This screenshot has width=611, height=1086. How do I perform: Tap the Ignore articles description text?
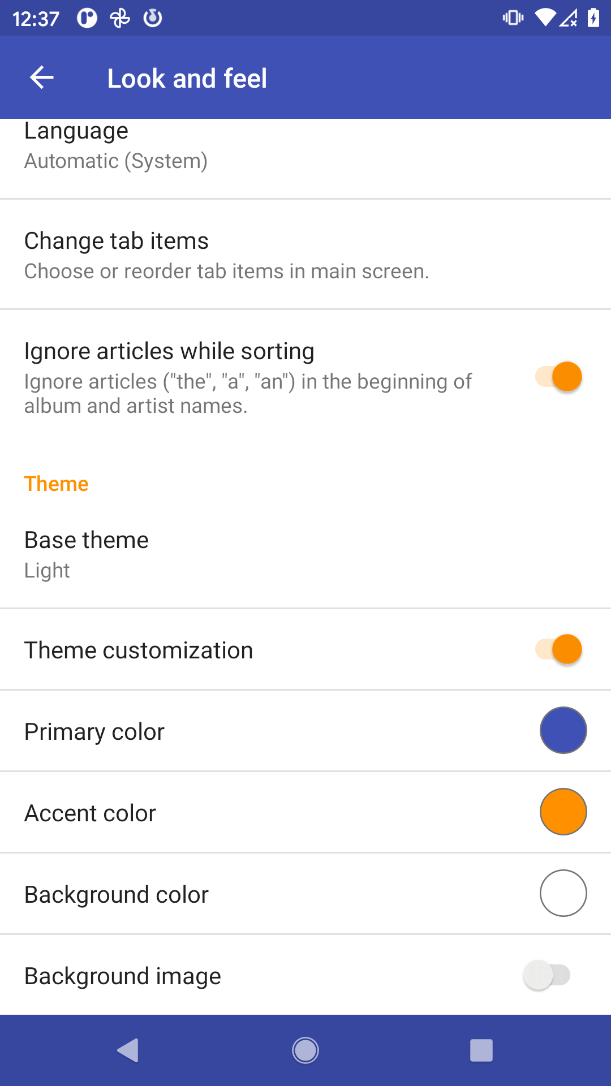248,394
